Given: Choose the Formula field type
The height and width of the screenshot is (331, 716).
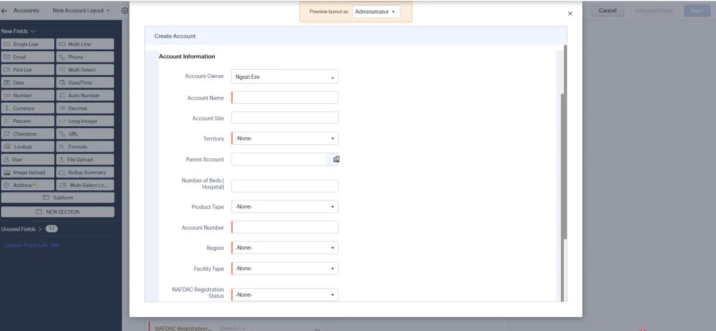Looking at the screenshot, I should click(x=85, y=147).
